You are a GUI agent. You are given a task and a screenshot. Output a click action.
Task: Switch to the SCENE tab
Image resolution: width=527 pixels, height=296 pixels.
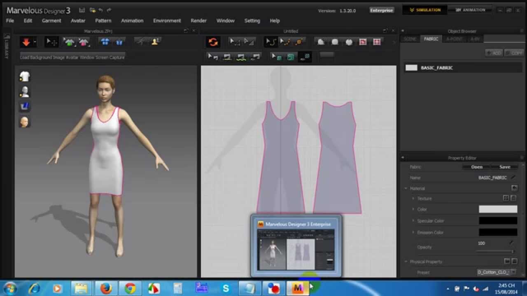[x=410, y=39]
